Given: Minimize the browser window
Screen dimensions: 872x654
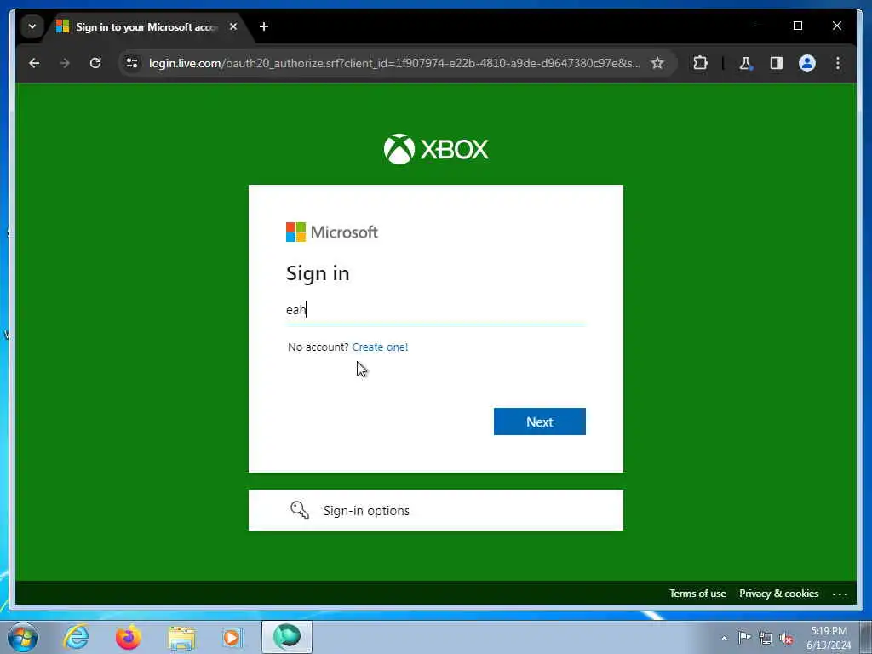Looking at the screenshot, I should tap(759, 26).
